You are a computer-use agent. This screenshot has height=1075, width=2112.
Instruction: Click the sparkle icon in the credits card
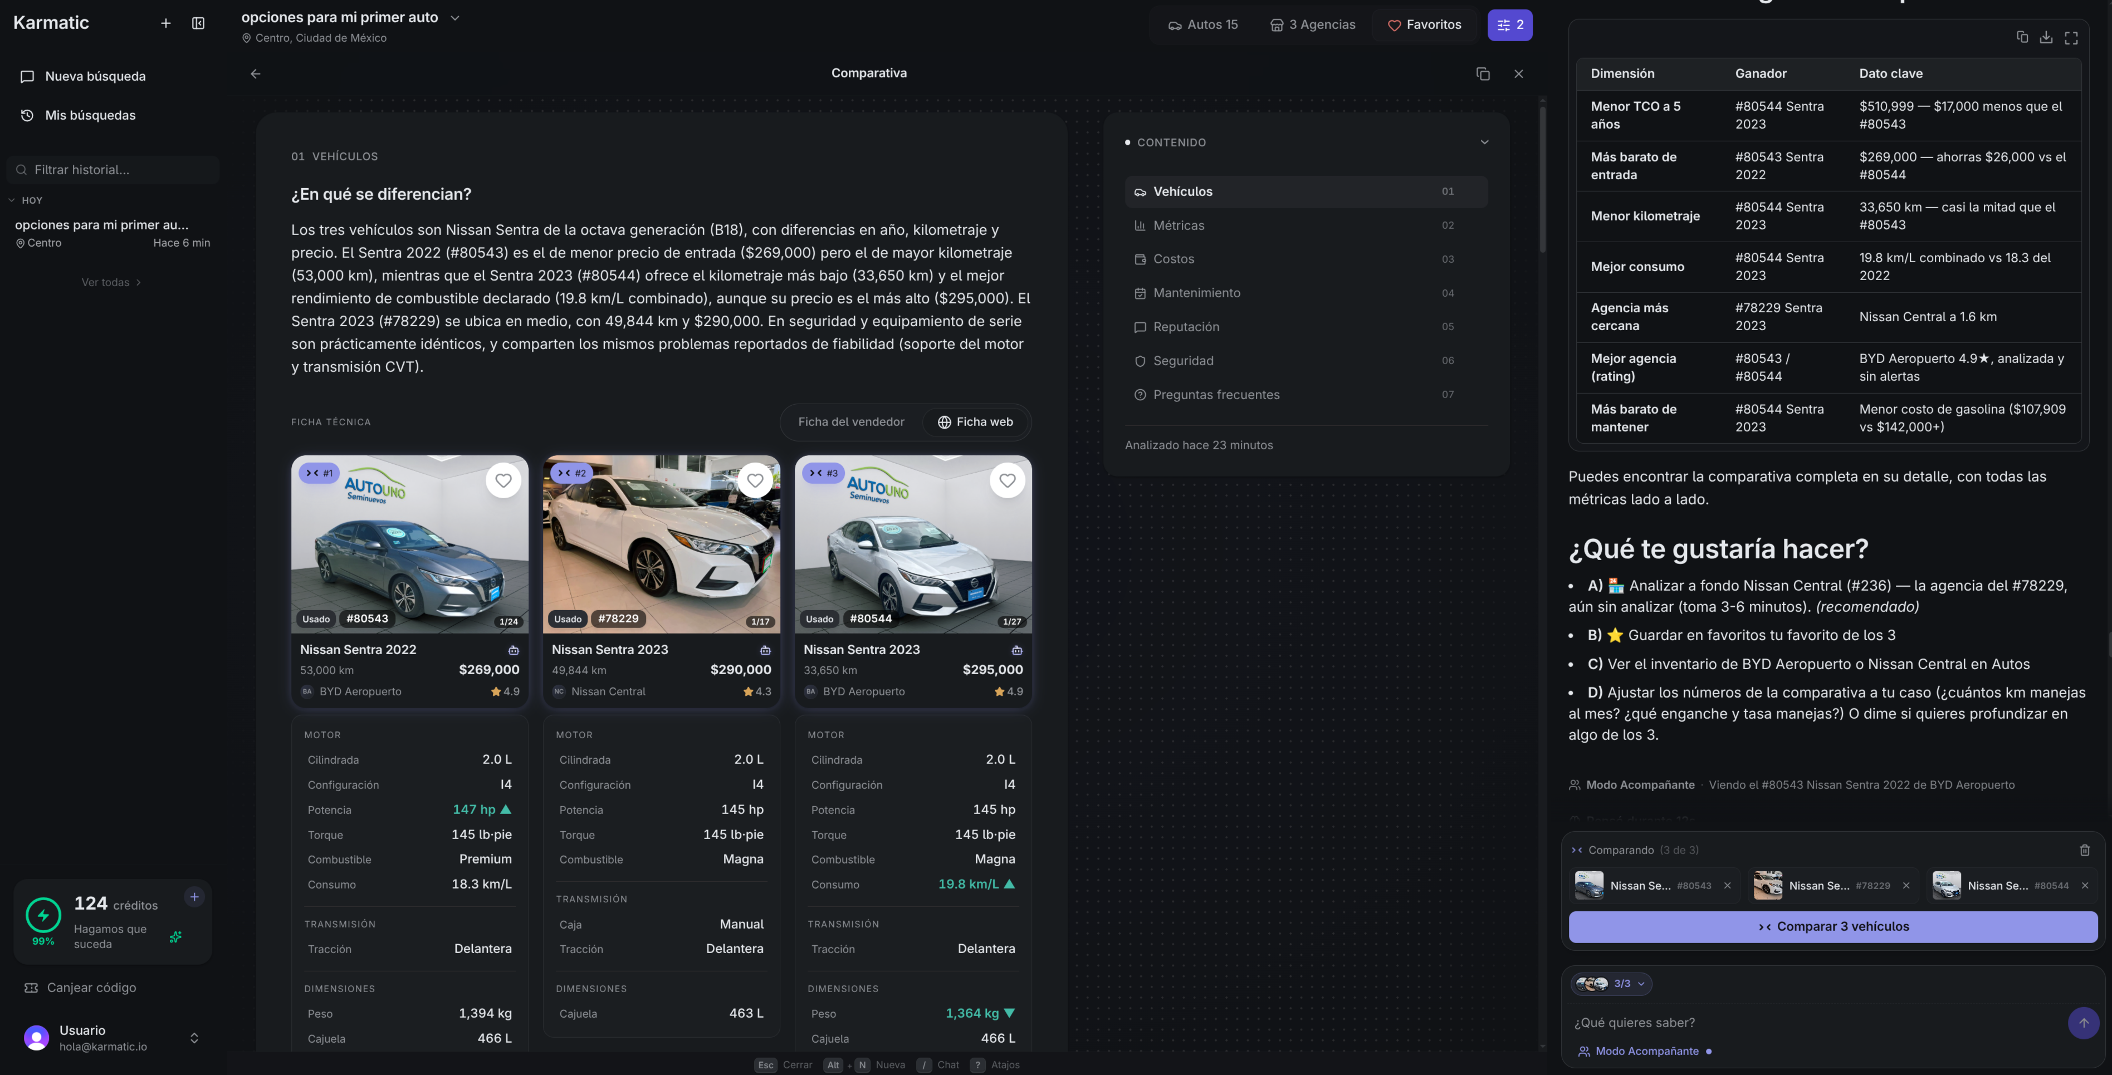(x=175, y=936)
